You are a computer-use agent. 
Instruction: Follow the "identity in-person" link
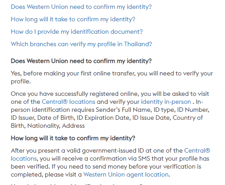[166, 102]
